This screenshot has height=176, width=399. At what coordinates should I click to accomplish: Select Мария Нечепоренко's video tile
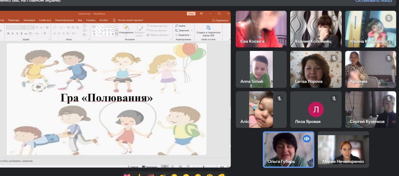pos(343,149)
